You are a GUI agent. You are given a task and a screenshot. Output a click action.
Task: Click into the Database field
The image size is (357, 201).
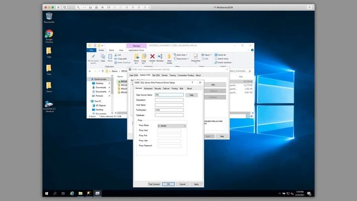[x=169, y=116]
